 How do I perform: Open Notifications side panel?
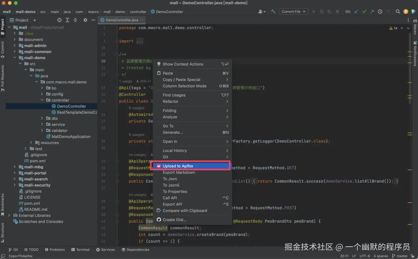[415, 53]
